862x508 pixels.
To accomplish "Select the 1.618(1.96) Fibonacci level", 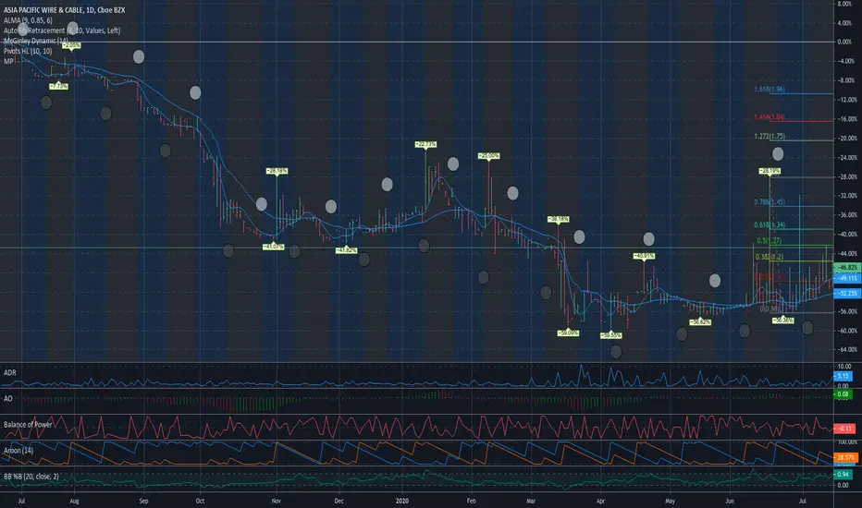I will 770,89.
